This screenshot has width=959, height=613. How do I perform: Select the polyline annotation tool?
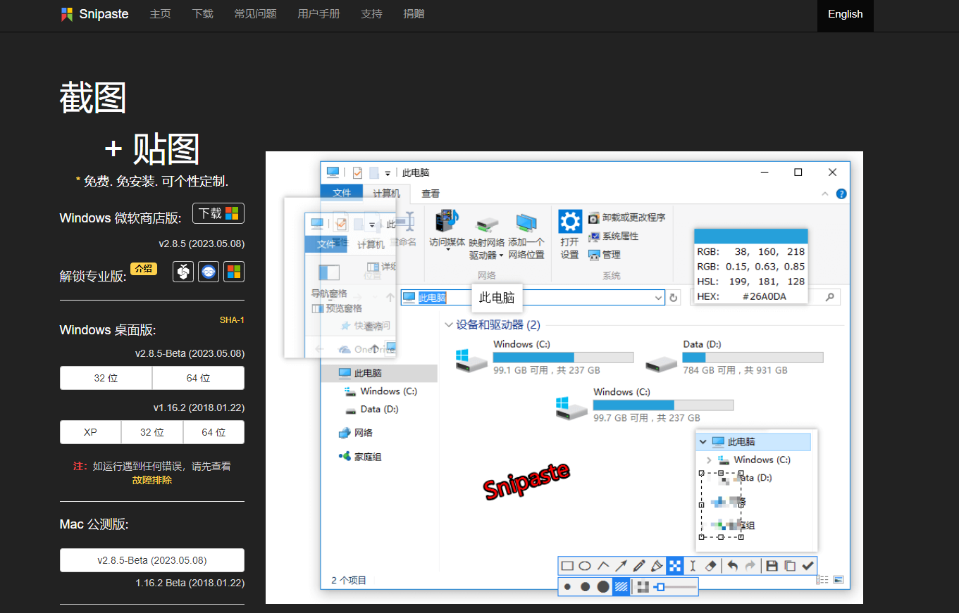[603, 566]
